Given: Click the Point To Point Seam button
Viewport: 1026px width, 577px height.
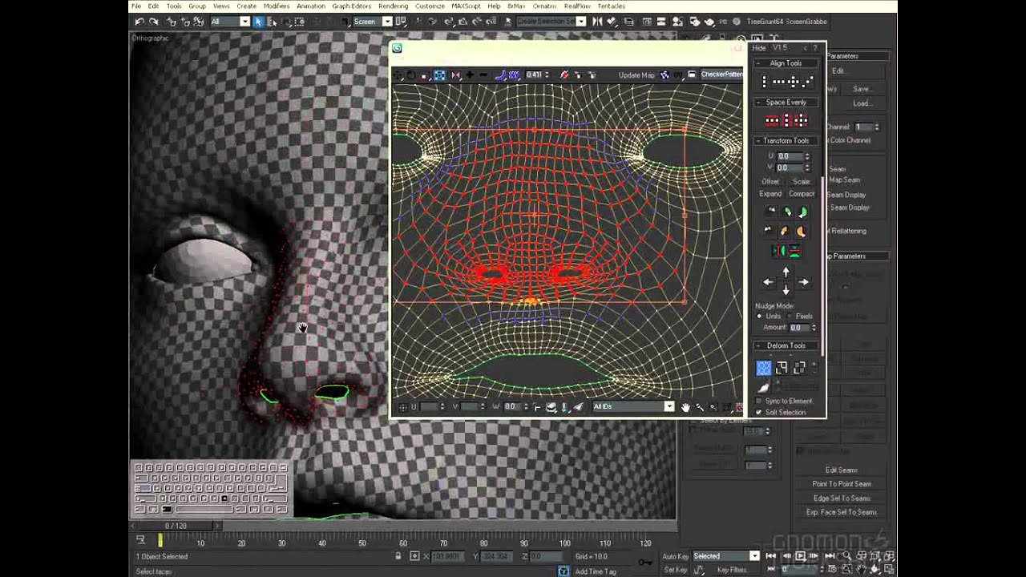Looking at the screenshot, I should (x=842, y=484).
